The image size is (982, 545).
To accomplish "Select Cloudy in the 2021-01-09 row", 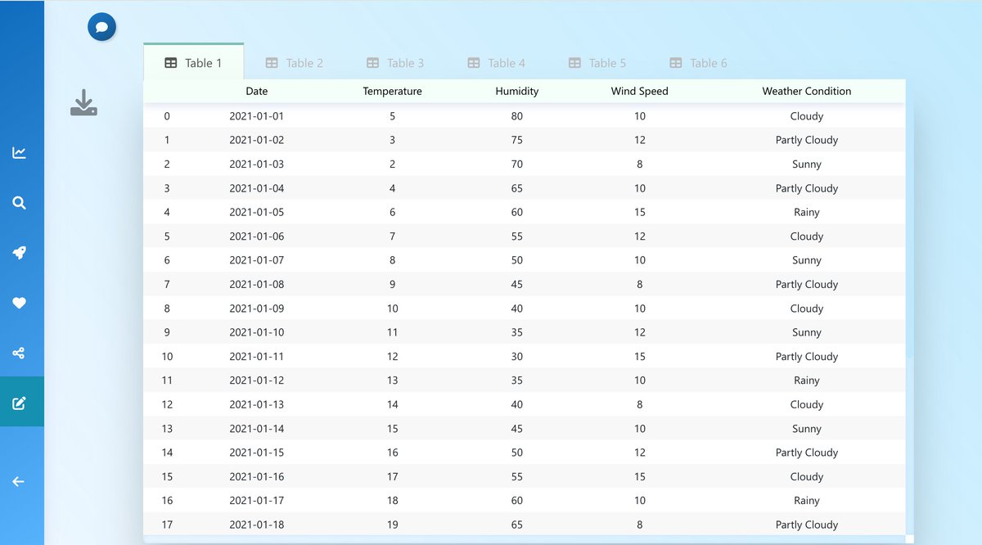I will (x=807, y=309).
